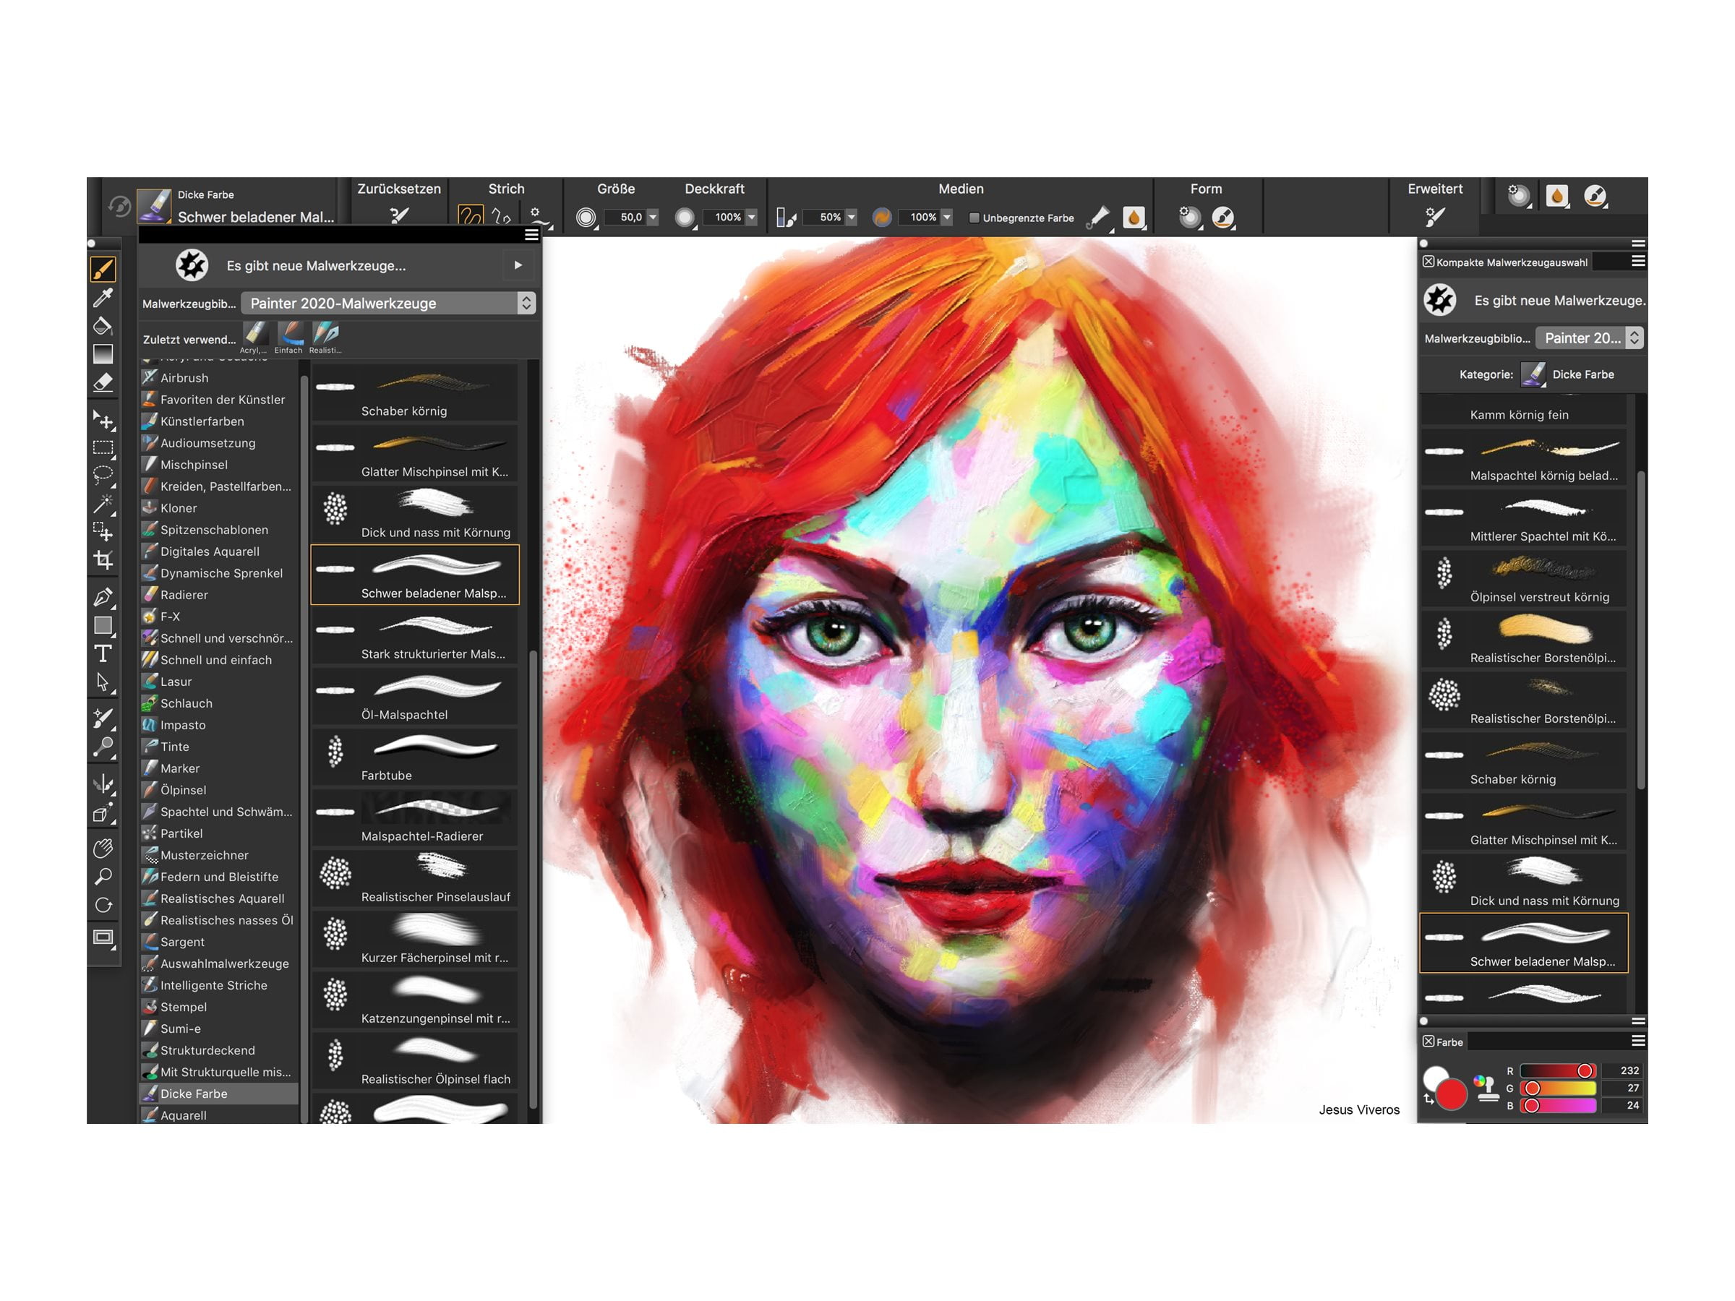Image resolution: width=1735 pixels, height=1301 pixels.
Task: Select the Paint Bucket tool
Action: [x=103, y=325]
